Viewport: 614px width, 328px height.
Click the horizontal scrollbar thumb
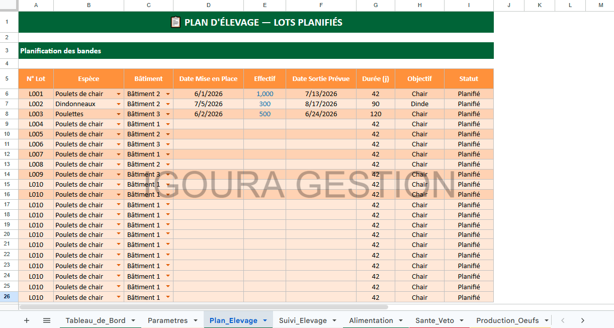click(x=204, y=307)
